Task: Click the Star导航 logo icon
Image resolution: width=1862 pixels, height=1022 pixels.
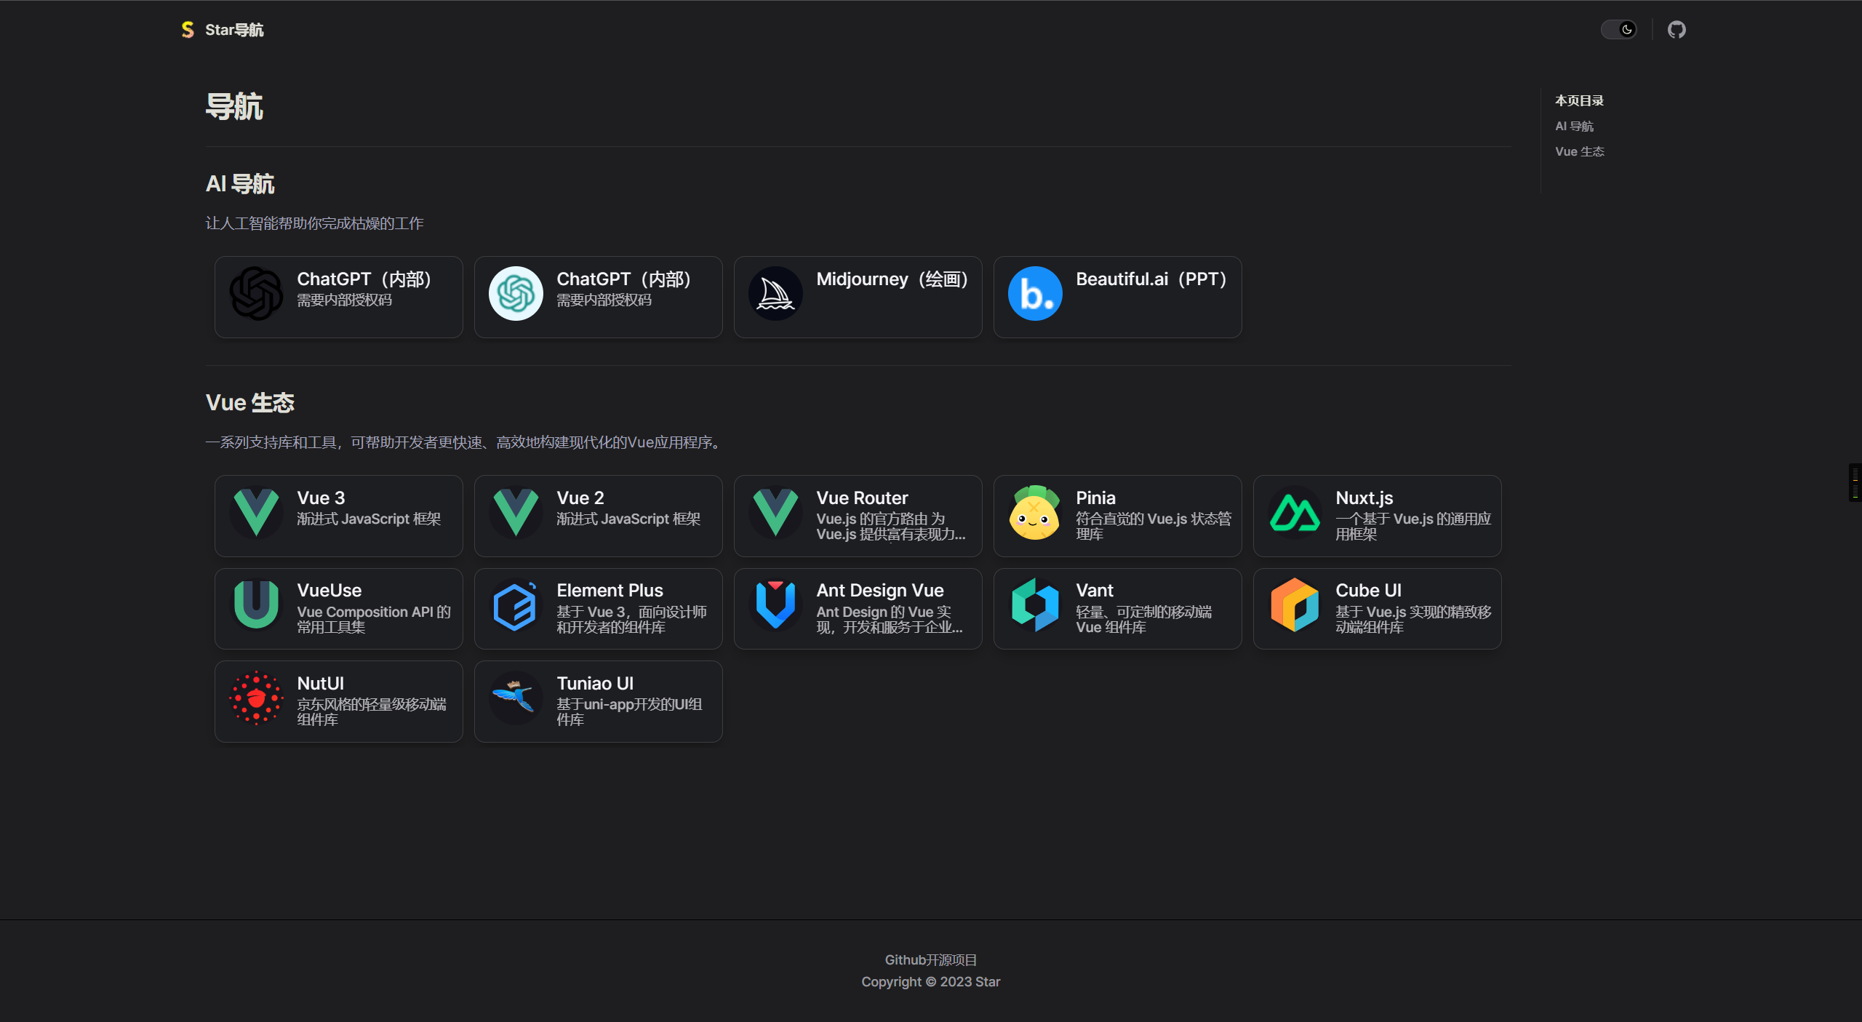Action: click(188, 30)
